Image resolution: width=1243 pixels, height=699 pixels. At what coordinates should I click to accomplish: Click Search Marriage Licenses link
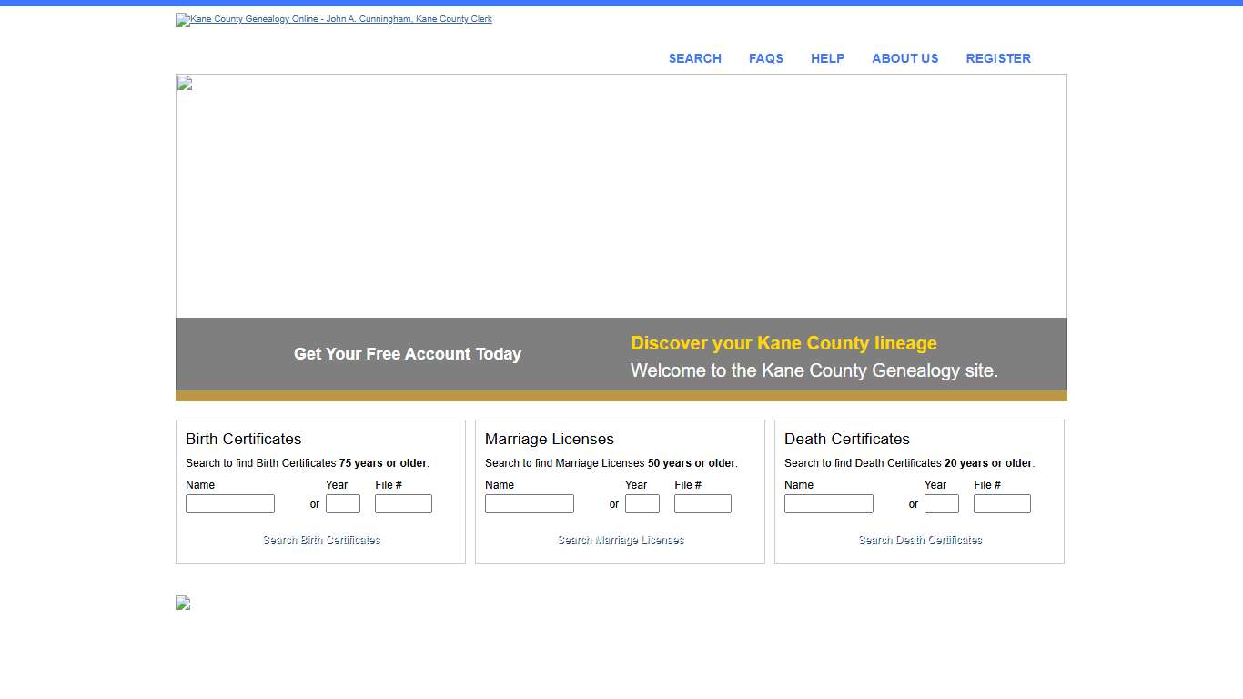[620, 540]
